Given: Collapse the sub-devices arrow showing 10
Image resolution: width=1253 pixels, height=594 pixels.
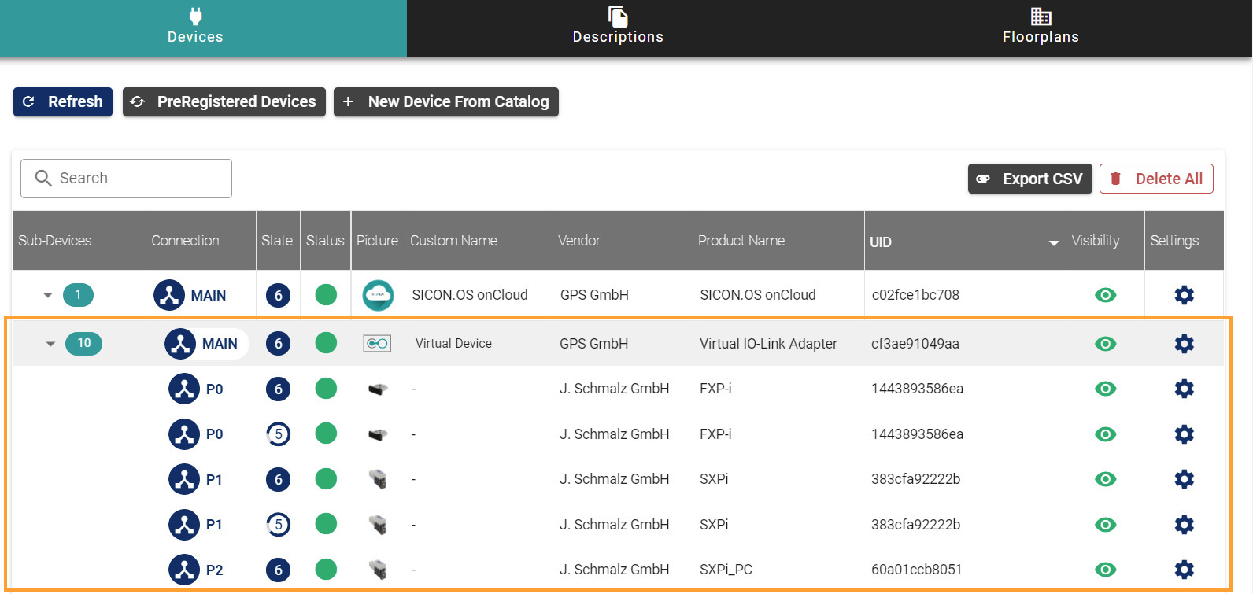Looking at the screenshot, I should tap(50, 344).
